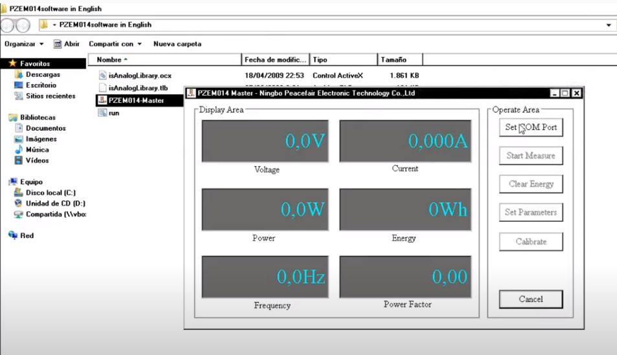Expand the Organizar dropdown menu
The height and width of the screenshot is (355, 617).
point(24,44)
